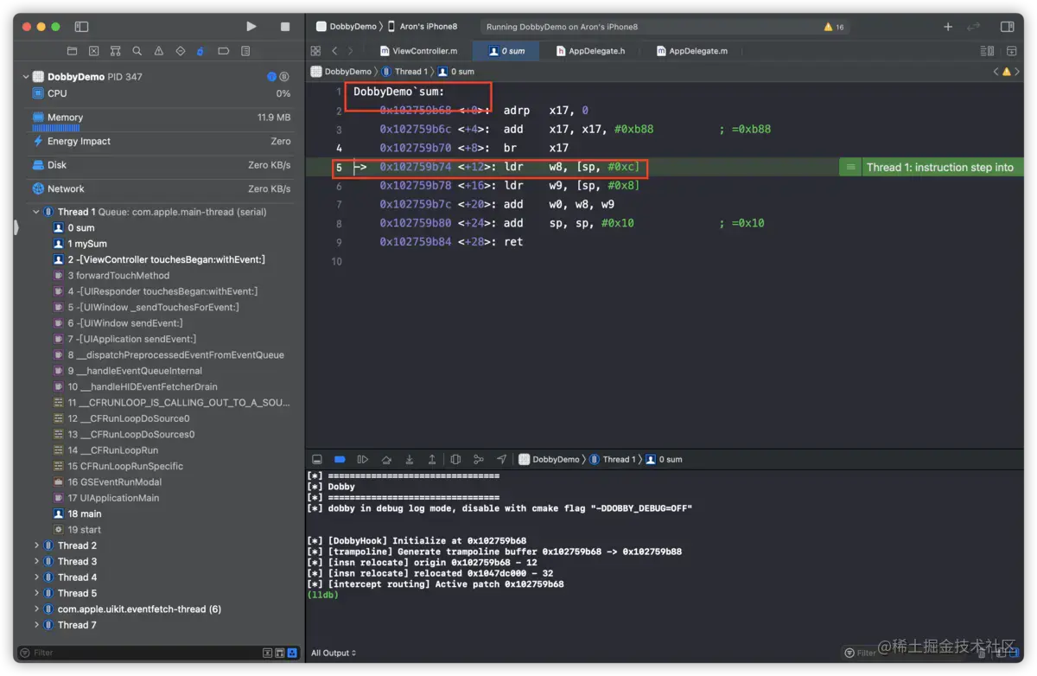Screen dimensions: 1037x676
Task: Switch to the AppDelegate.h tab
Action: pyautogui.click(x=590, y=51)
